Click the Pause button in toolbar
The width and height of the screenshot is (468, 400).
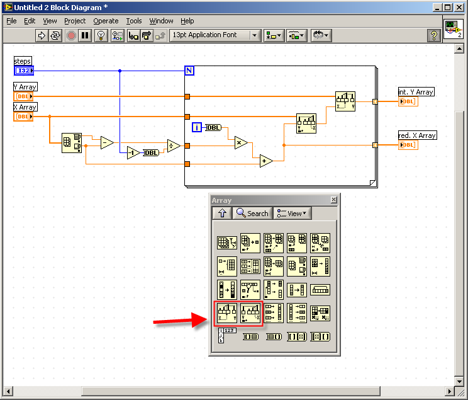pyautogui.click(x=85, y=35)
